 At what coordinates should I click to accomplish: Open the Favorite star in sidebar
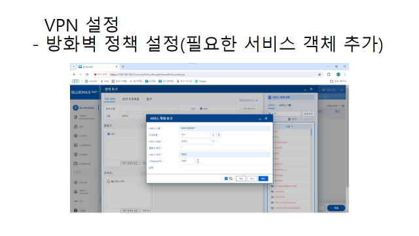(76, 182)
